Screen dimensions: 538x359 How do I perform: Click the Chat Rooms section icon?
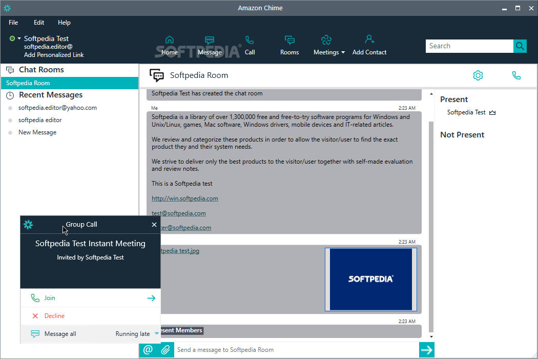10,70
